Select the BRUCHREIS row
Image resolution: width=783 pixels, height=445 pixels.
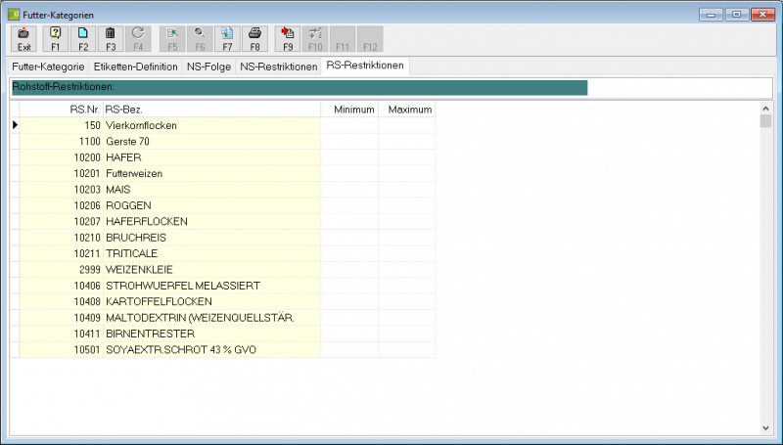coord(223,238)
